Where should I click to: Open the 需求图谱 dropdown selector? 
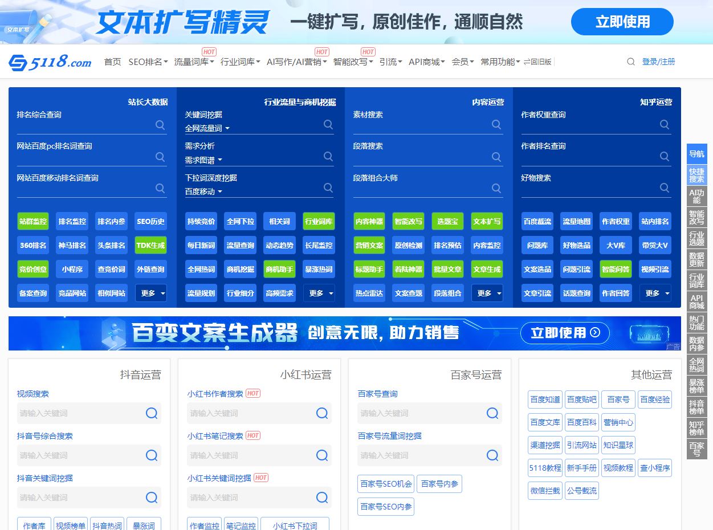203,160
